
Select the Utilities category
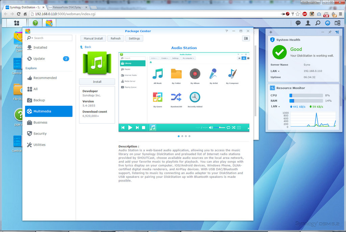[49, 145]
